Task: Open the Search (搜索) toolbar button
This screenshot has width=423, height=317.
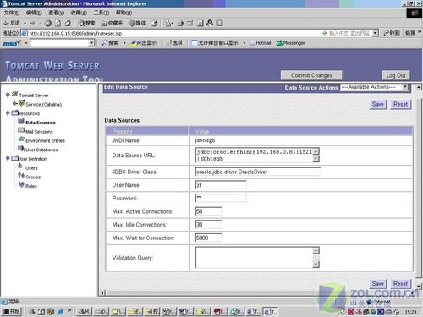Action: click(x=87, y=23)
